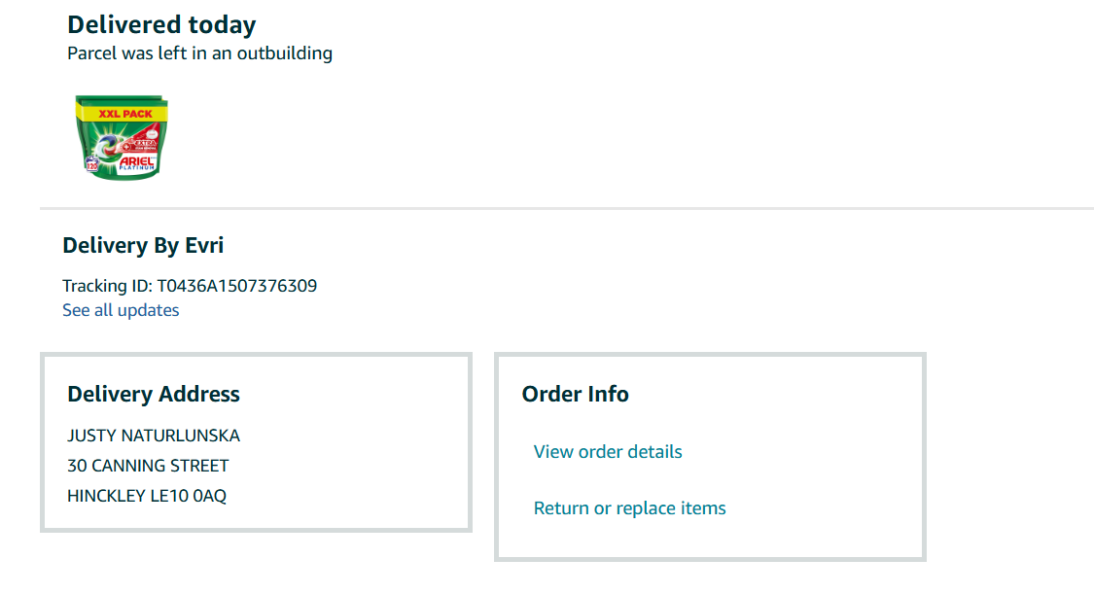Viewport: 1094px width, 594px height.
Task: Click the Delivery By Evri heading
Action: [143, 245]
